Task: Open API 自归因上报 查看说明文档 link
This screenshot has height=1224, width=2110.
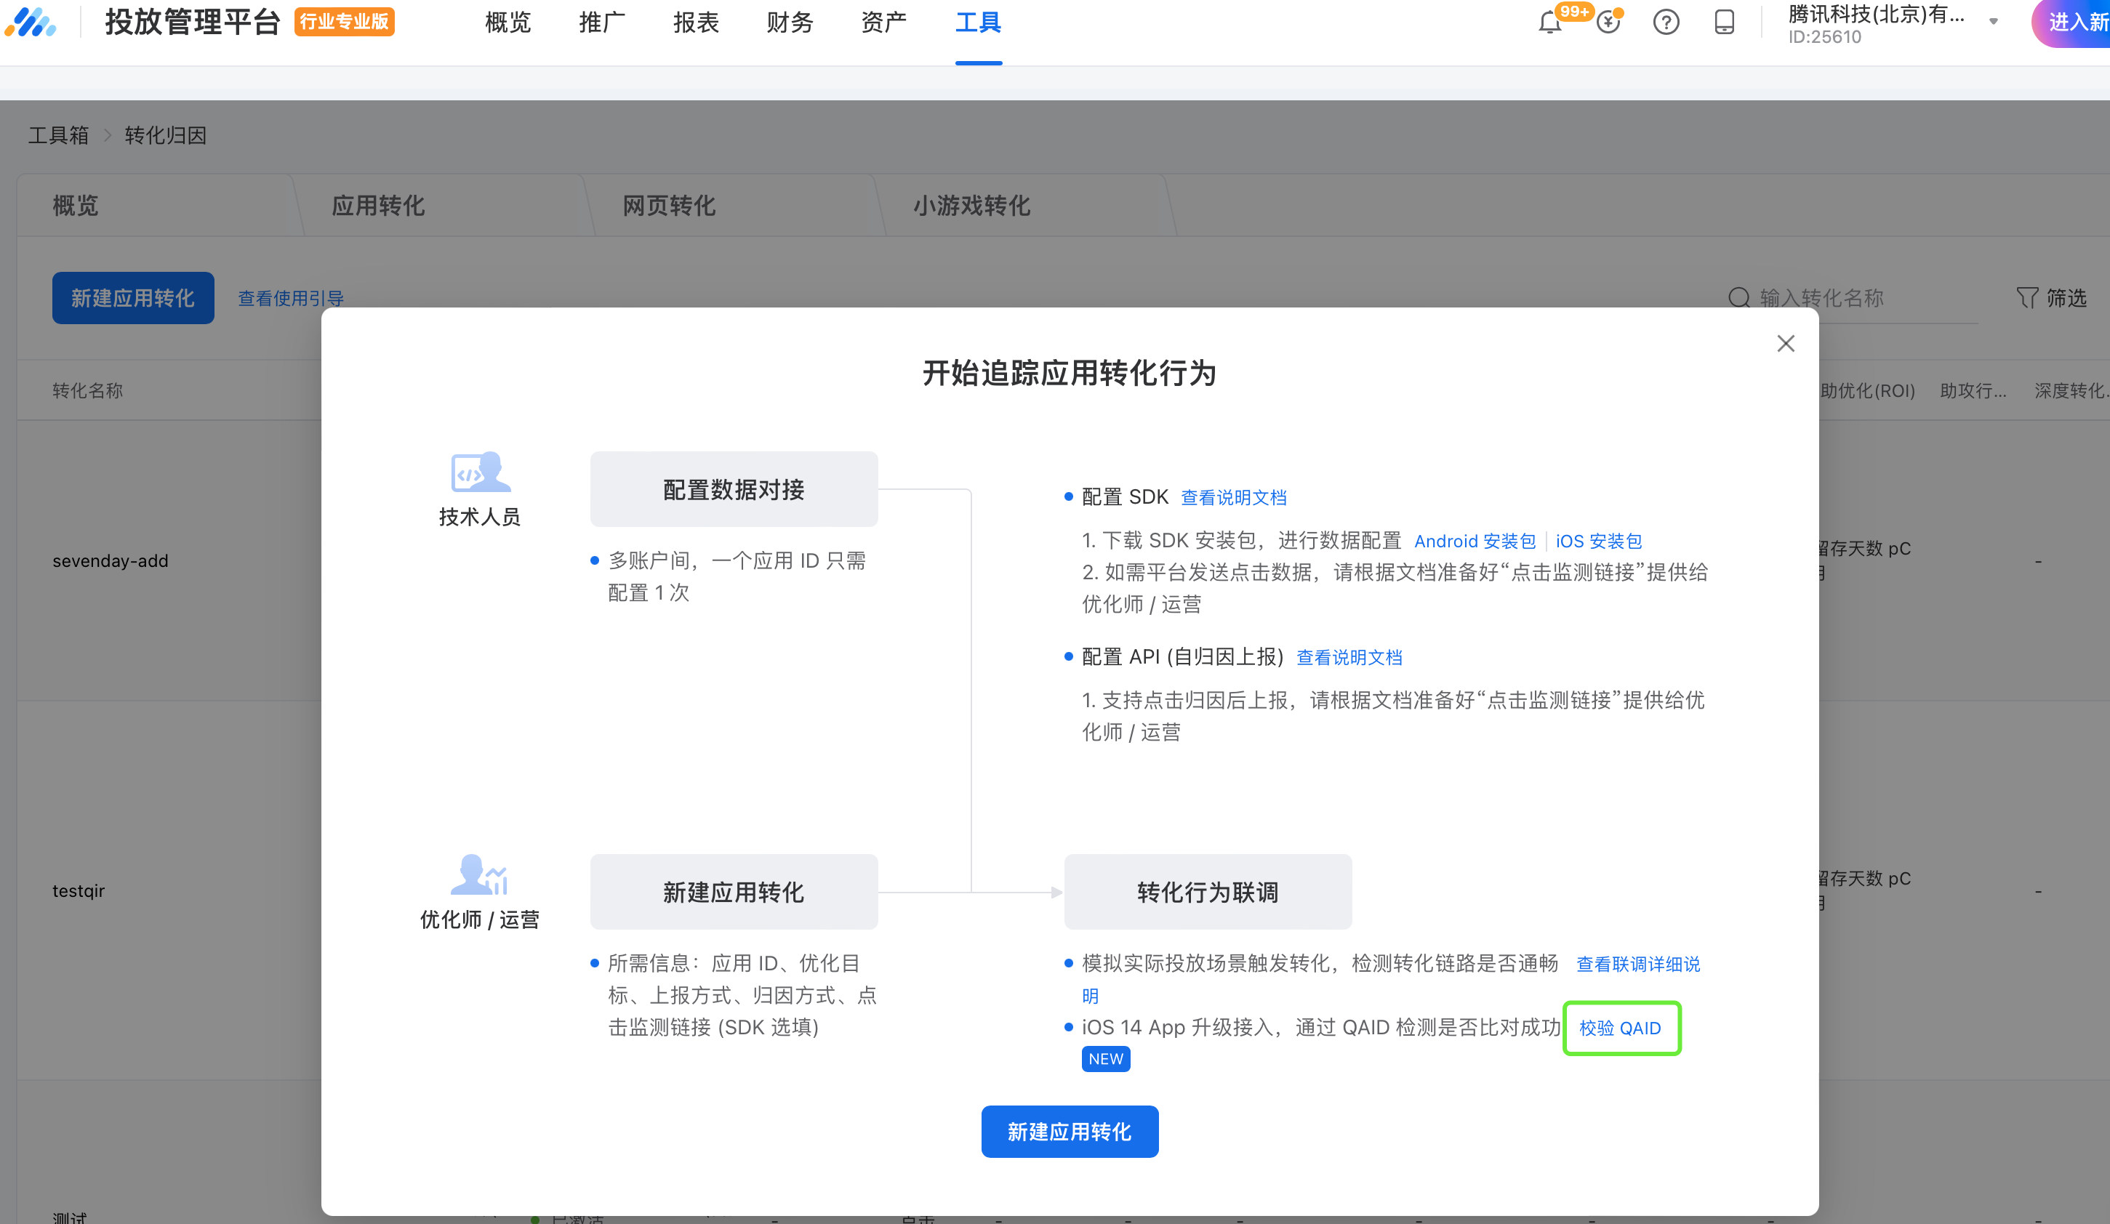Action: click(1349, 657)
